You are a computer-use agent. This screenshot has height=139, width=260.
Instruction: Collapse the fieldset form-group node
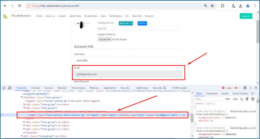point(22,97)
